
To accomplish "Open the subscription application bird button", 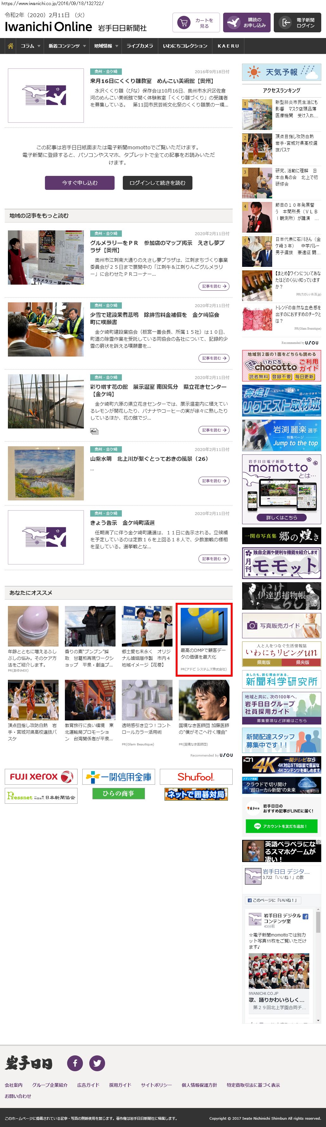I will point(247,23).
